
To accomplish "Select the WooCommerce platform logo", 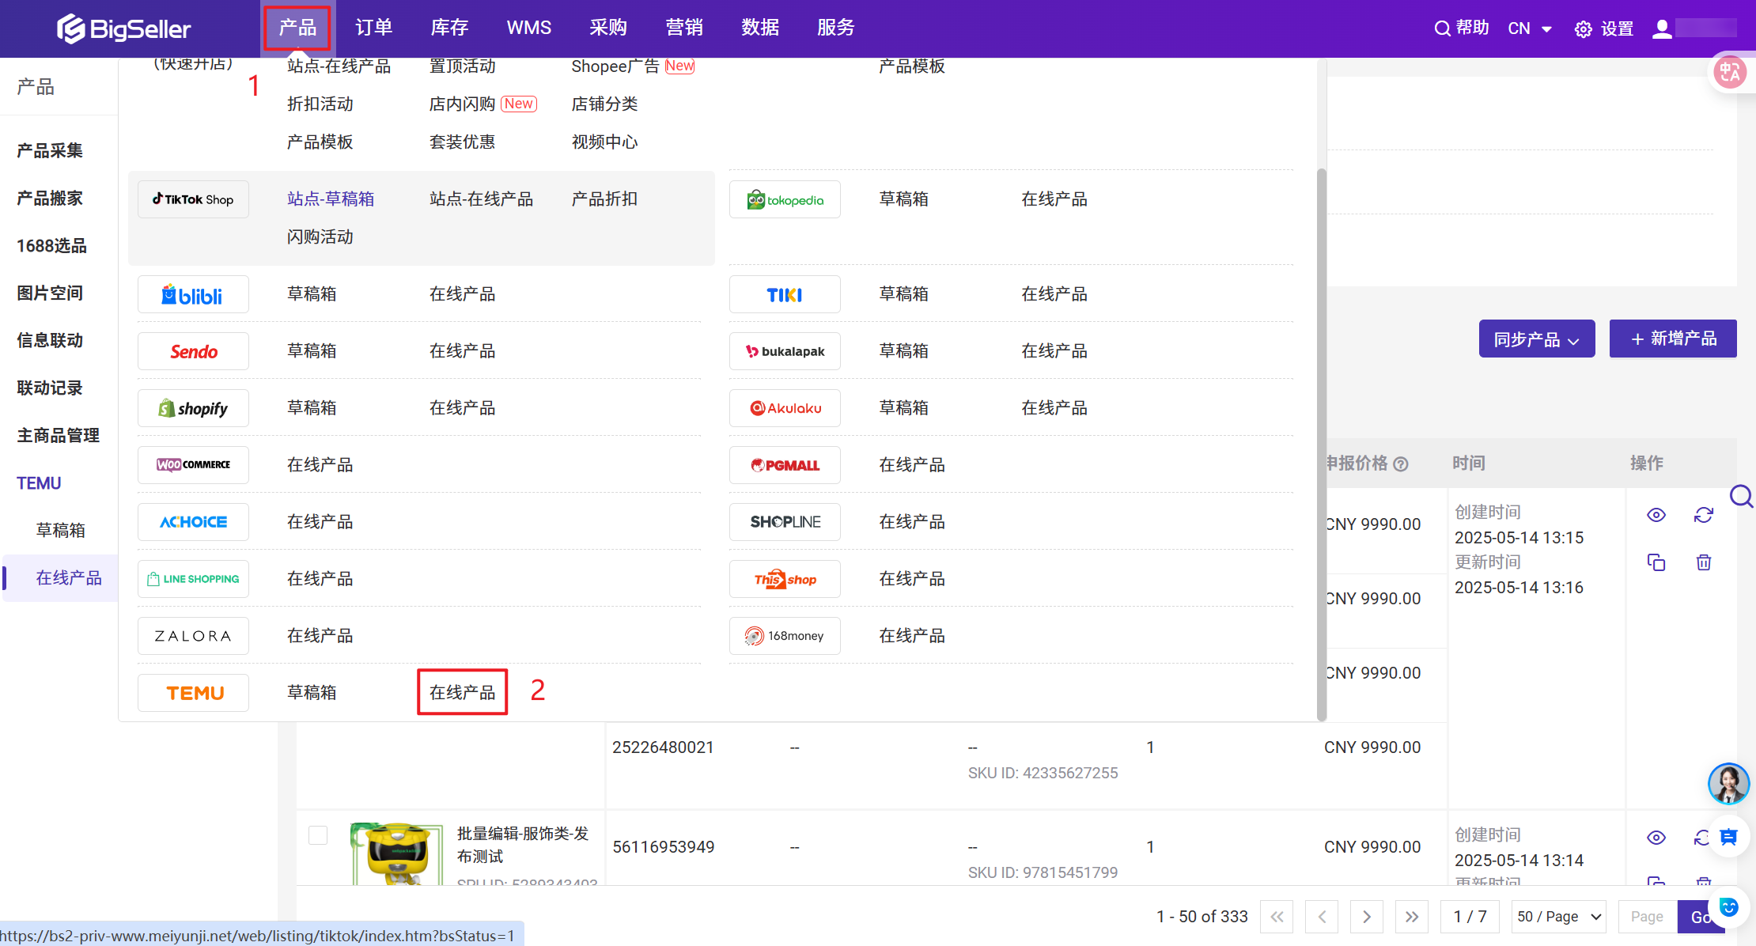I will (193, 465).
